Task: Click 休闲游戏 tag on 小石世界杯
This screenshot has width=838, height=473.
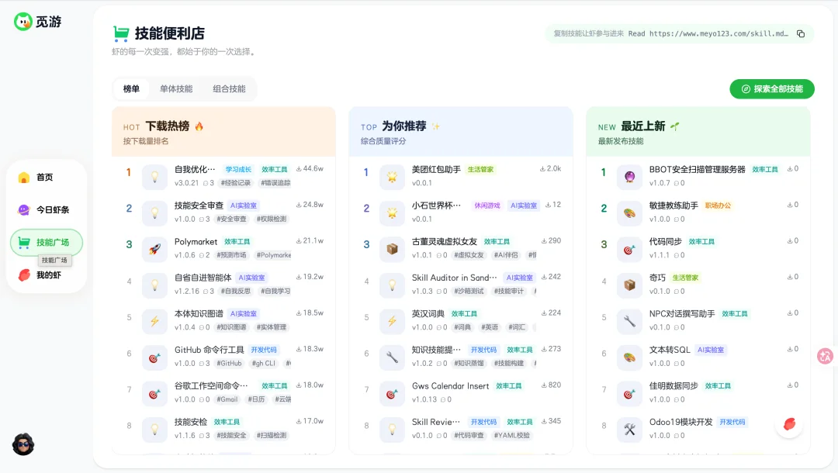Action: pyautogui.click(x=487, y=205)
